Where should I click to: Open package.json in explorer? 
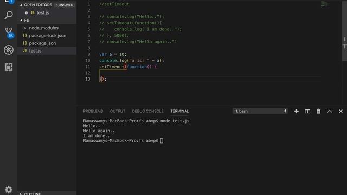click(47, 43)
